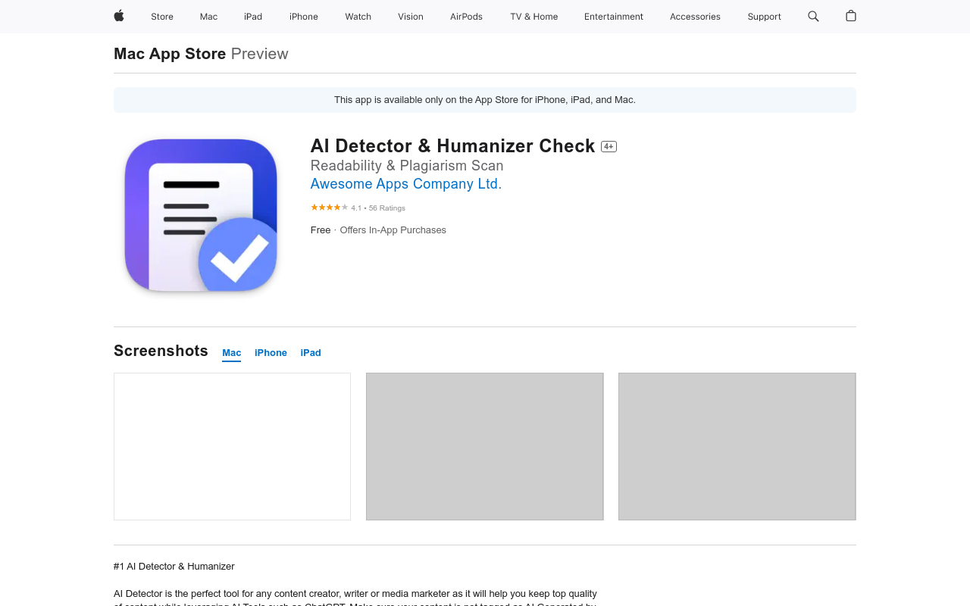
Task: Select the Mac screenshots tab
Action: point(232,353)
